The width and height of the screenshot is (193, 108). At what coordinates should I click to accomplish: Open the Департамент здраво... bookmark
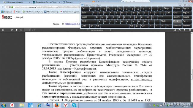pos(70,12)
